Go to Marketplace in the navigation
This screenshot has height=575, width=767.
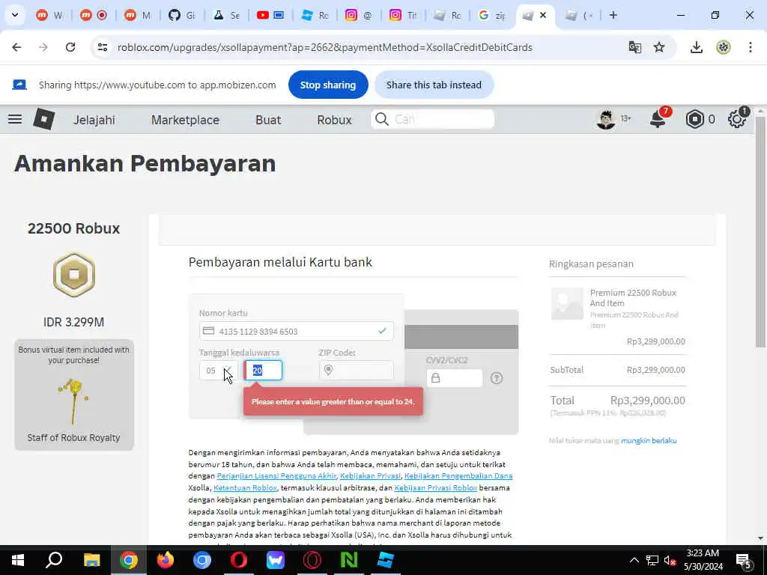[185, 120]
